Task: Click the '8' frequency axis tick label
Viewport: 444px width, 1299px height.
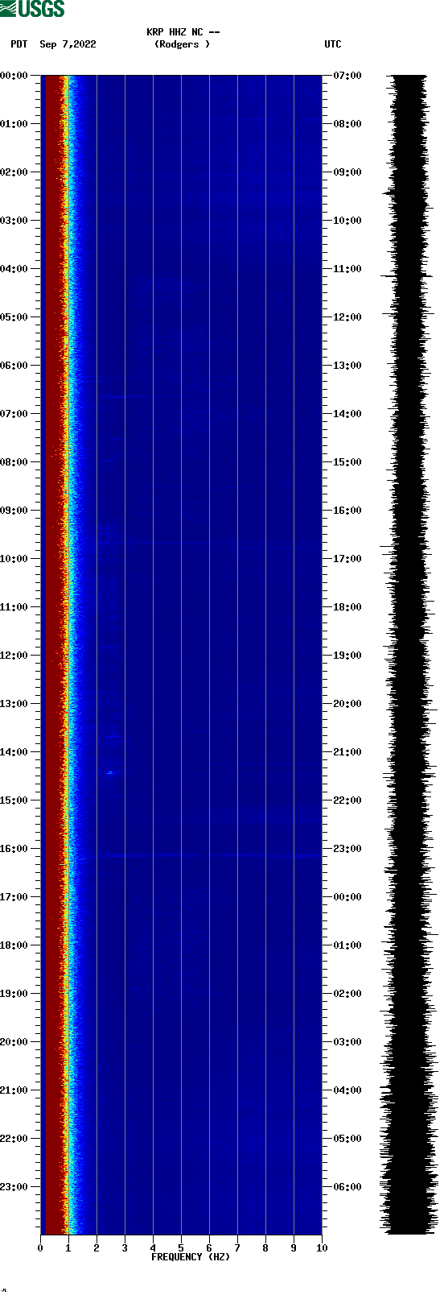Action: [x=265, y=1248]
